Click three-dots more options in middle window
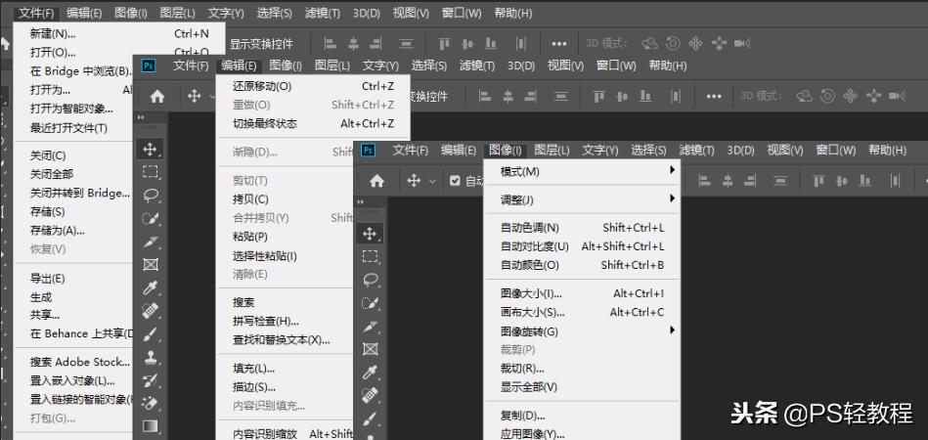 tap(715, 97)
